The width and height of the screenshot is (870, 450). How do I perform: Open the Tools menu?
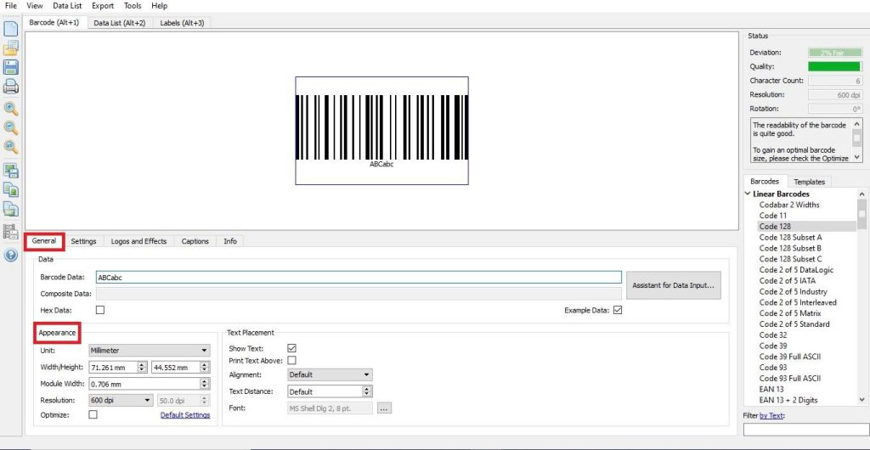133,6
